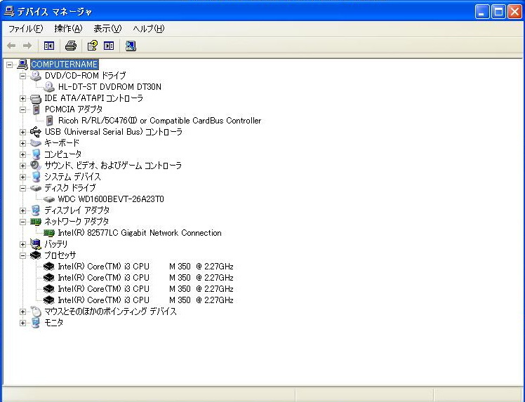
Task: Expand the USB (Universal Serial Bus) コントローラ node
Action: [x=23, y=132]
